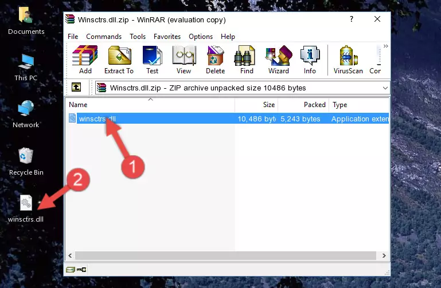The height and width of the screenshot is (288, 441).
Task: Click the Extract To toolbar icon
Action: 119,60
